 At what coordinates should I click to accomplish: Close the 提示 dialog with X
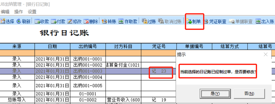266,54
